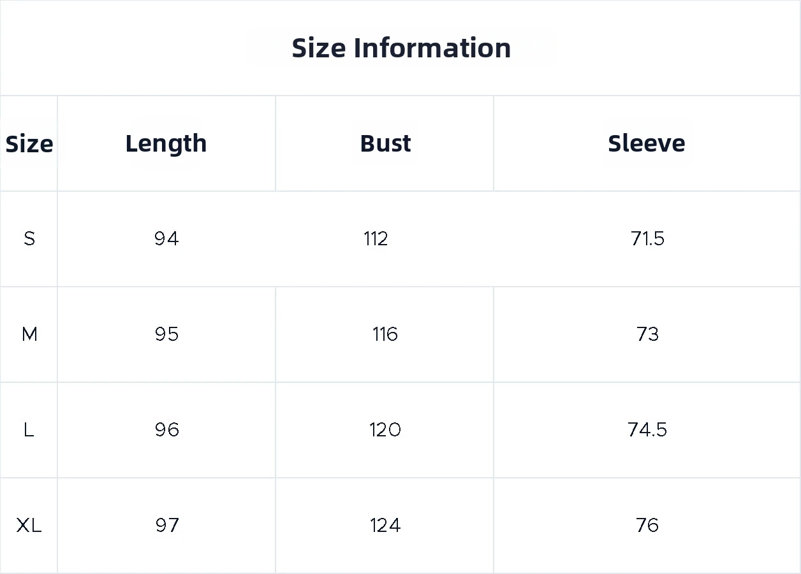Select bust value 120 cell
801x574 pixels.
click(x=385, y=430)
